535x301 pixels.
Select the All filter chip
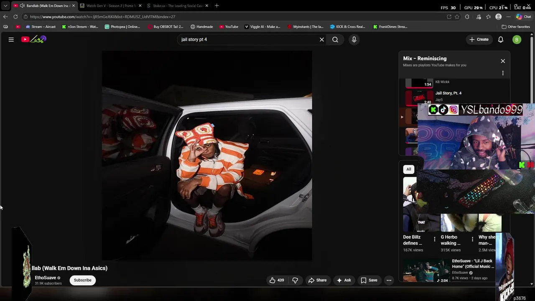(409, 169)
